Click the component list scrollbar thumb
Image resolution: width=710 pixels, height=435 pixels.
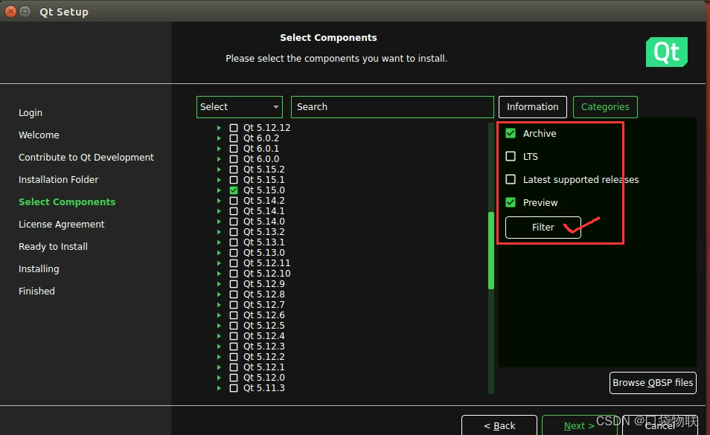click(x=491, y=251)
